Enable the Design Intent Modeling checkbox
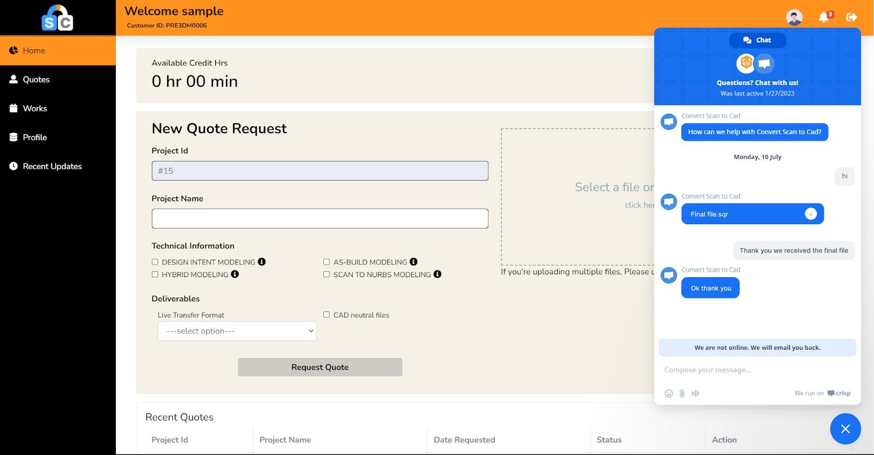Screen dimensions: 874x455 point(155,262)
